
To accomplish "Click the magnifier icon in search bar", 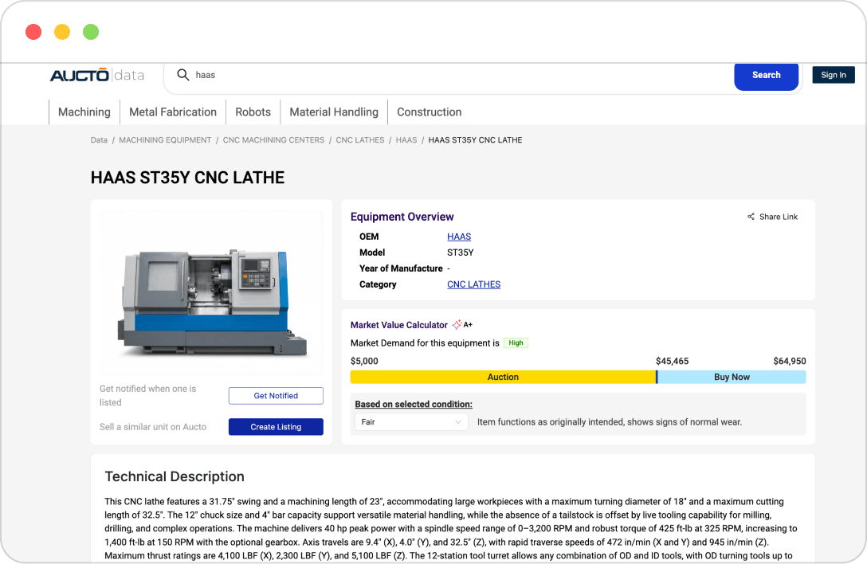I will tap(183, 75).
